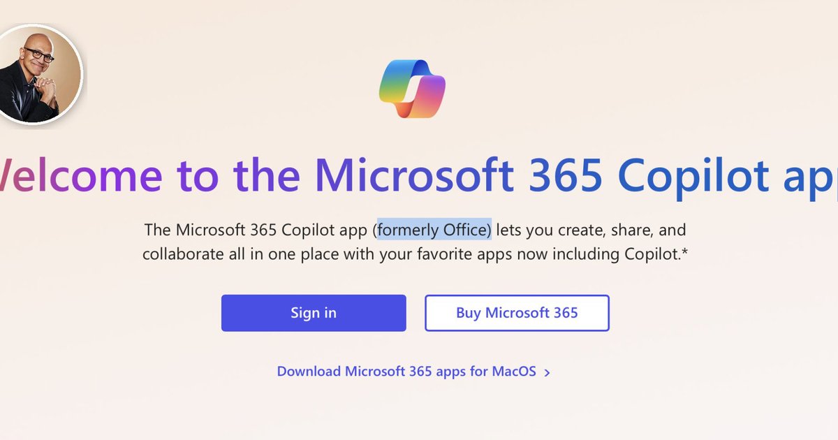Select the outlined Buy Microsoft 365 button
The height and width of the screenshot is (440, 838).
tap(517, 313)
